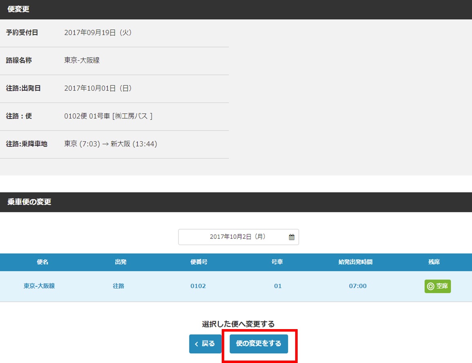Click the calendar icon in the date field
This screenshot has height=363, width=472.
[292, 237]
